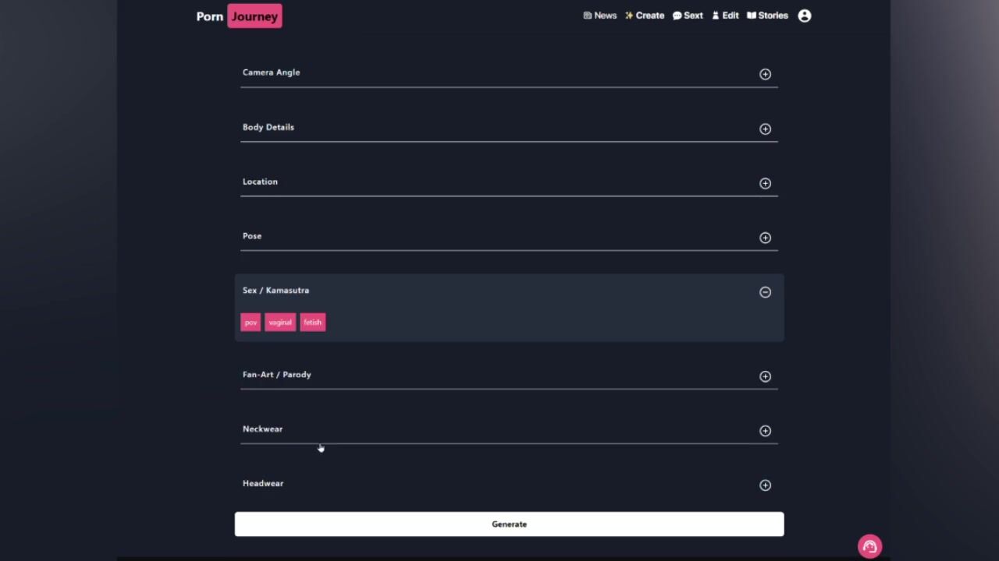
Task: Click the plus icon in Location row
Action: pos(765,183)
